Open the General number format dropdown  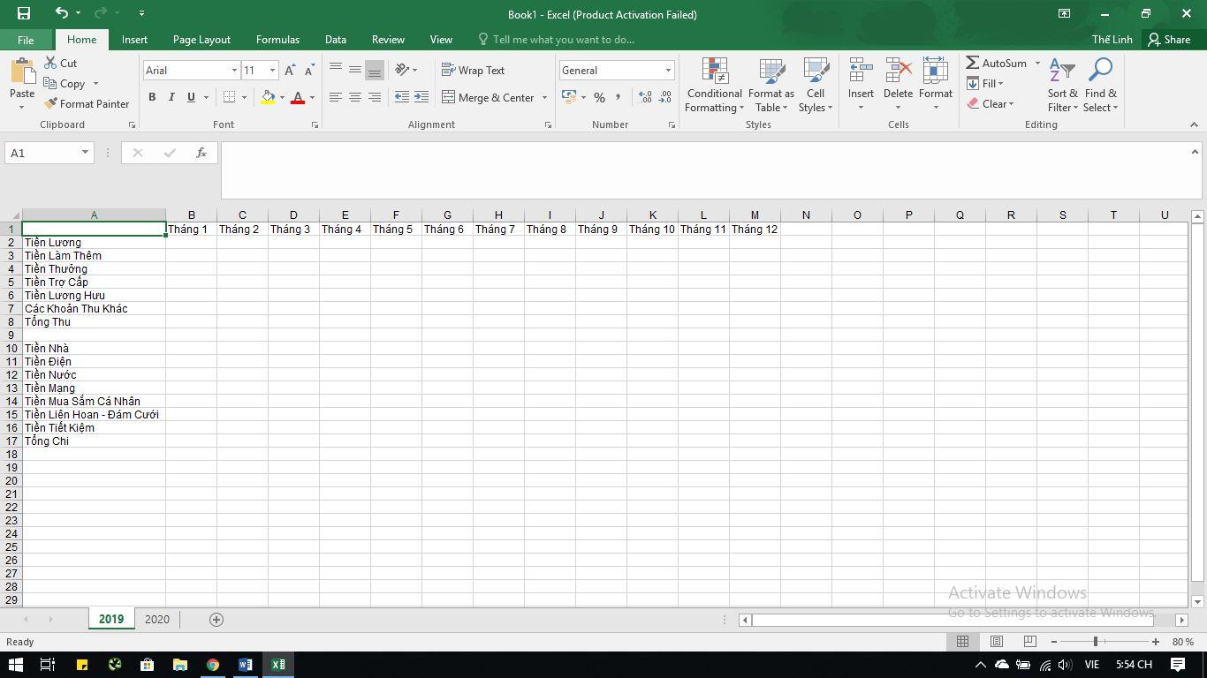[x=668, y=71]
